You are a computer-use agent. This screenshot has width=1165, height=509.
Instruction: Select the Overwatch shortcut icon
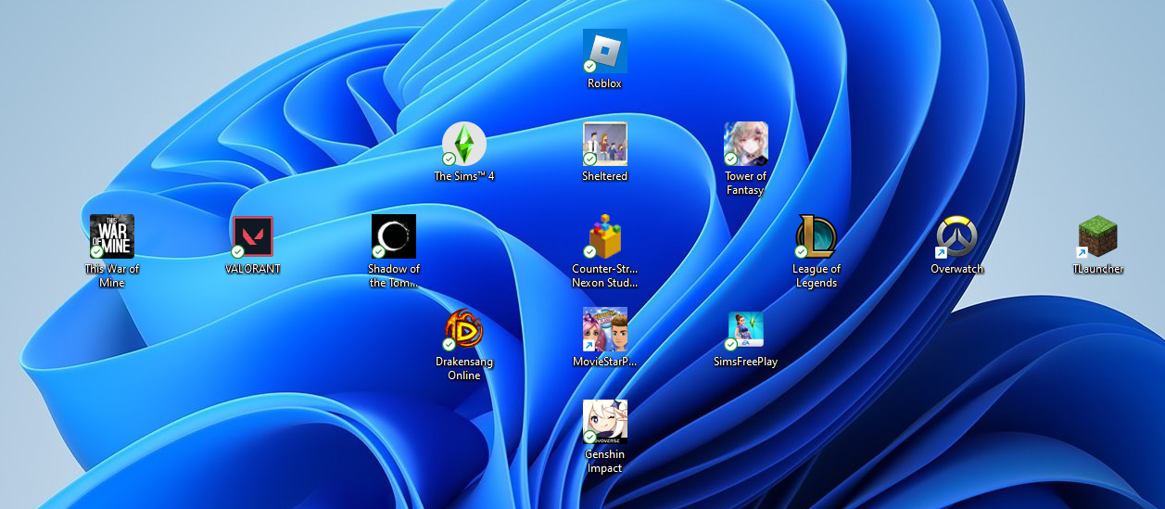point(957,236)
